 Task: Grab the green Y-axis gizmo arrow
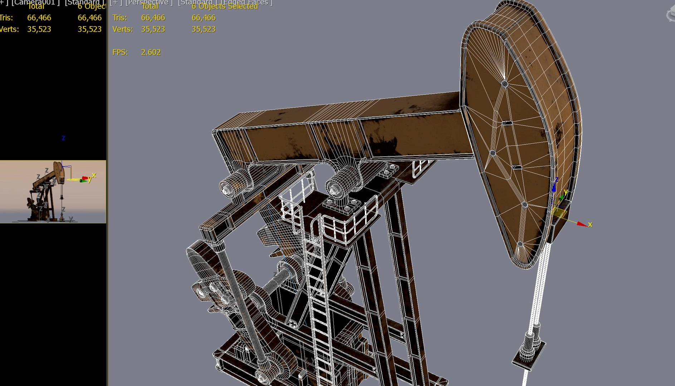click(x=562, y=197)
